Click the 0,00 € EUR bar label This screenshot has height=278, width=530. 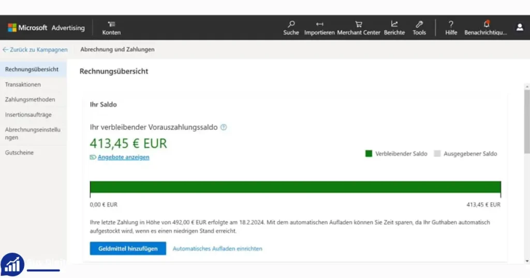pos(104,205)
